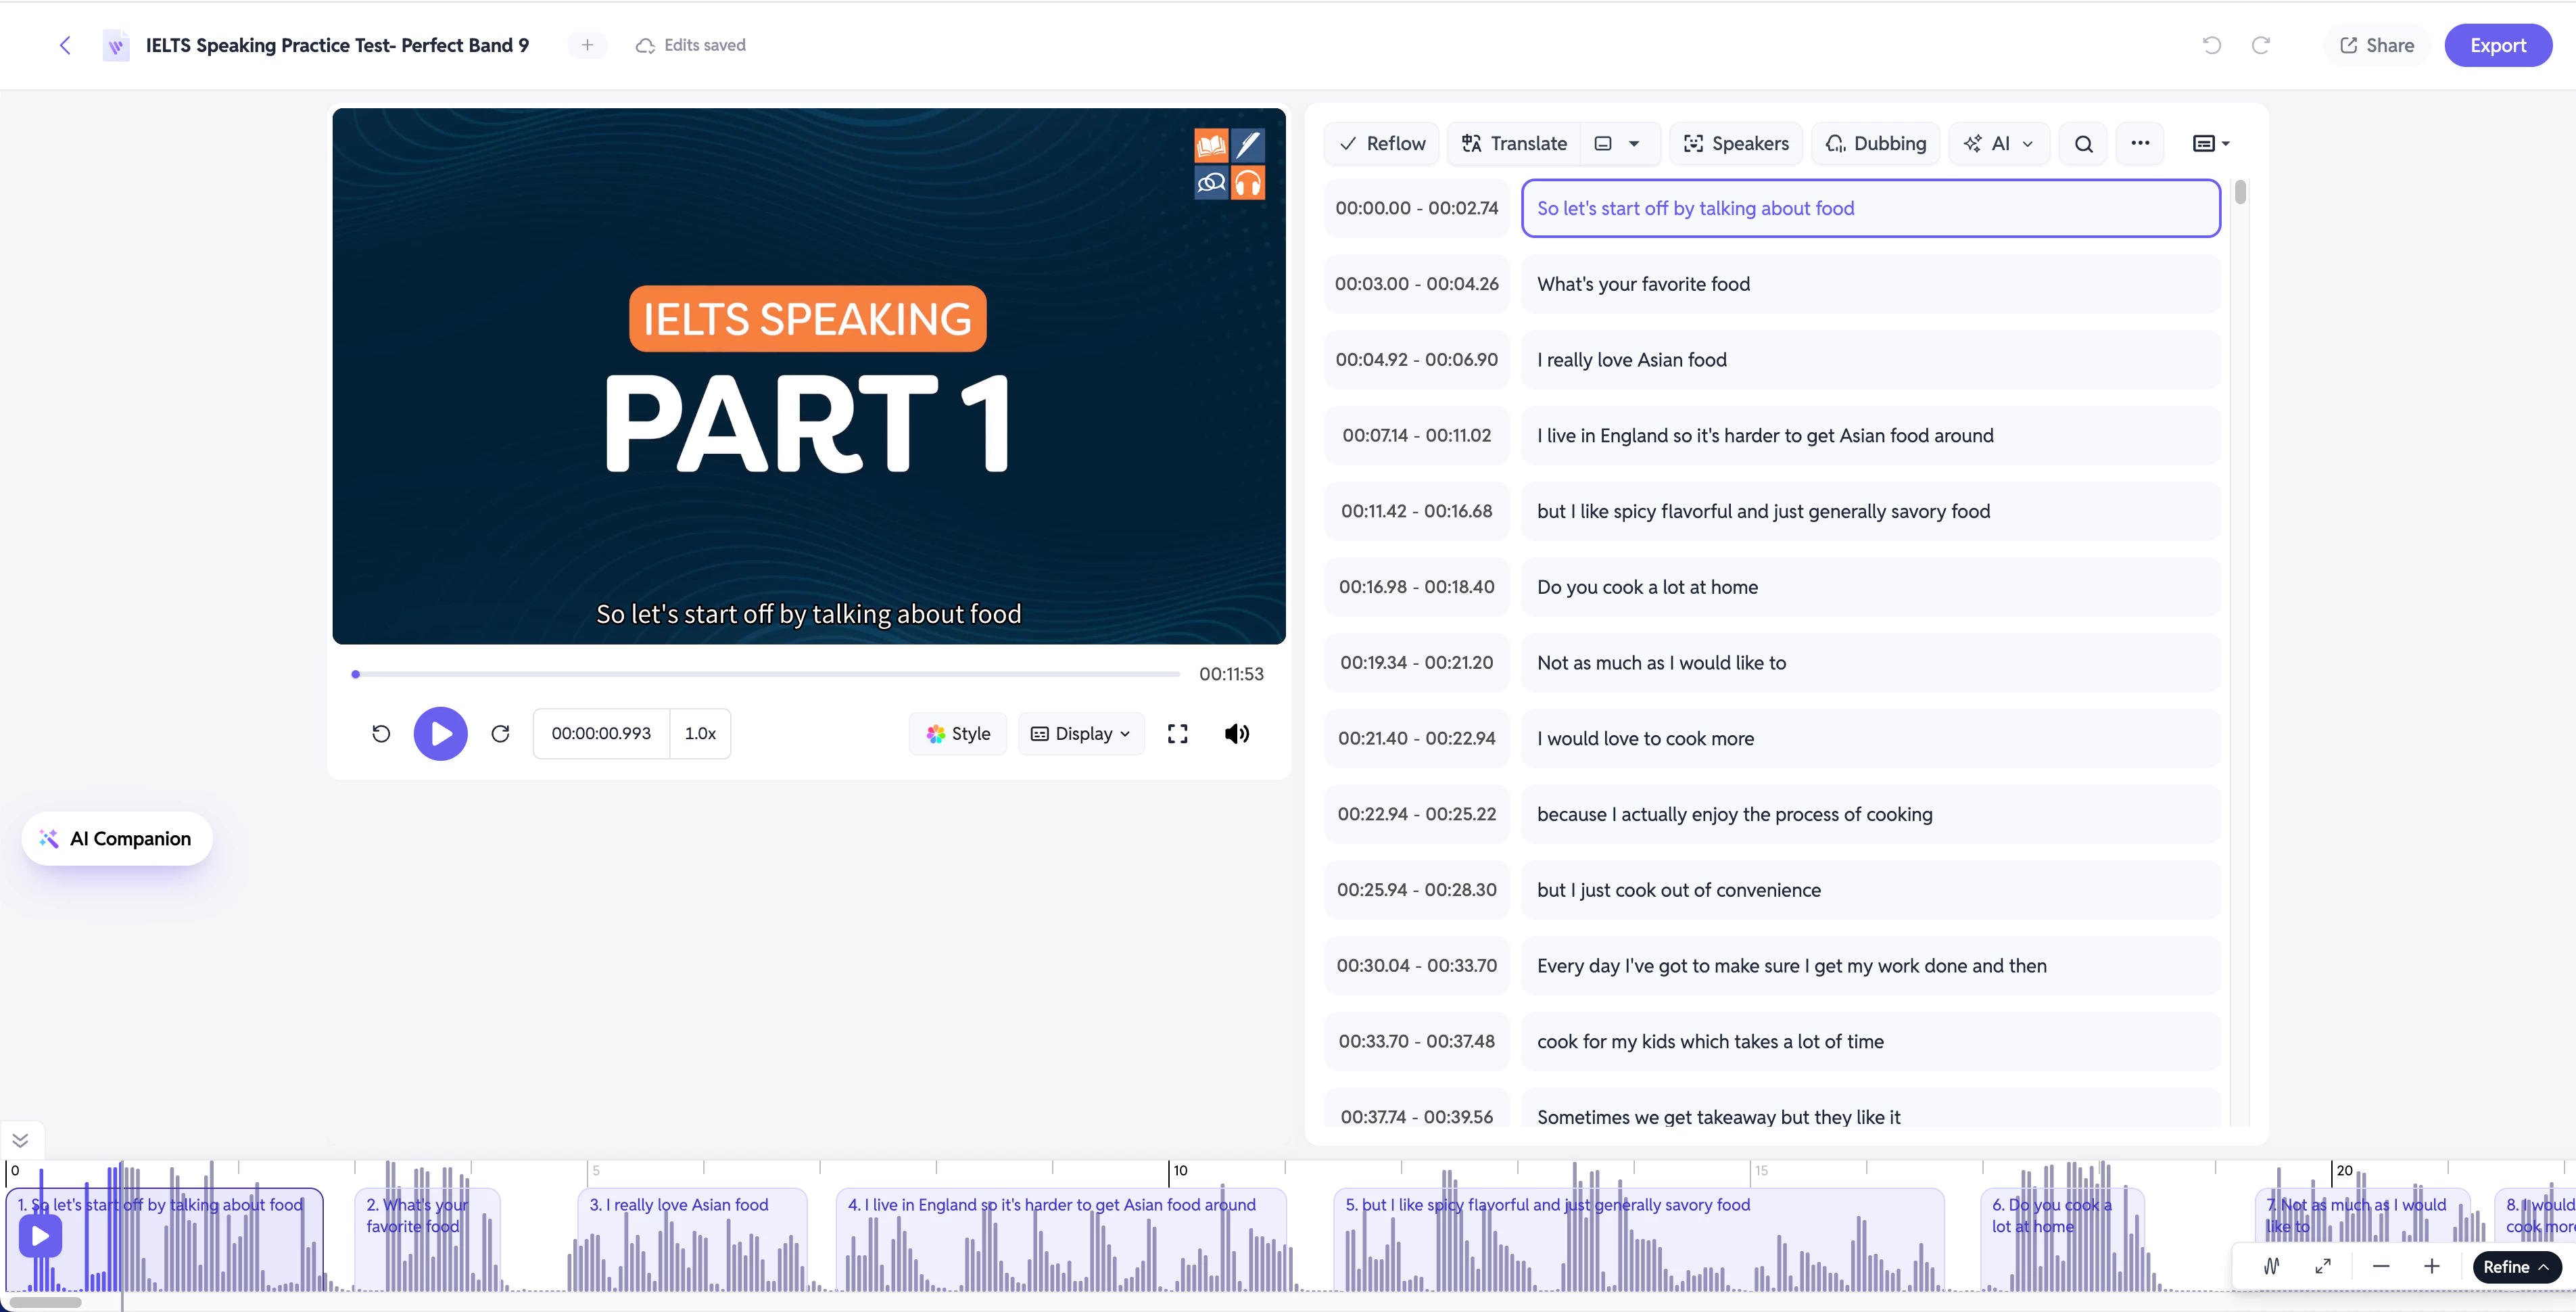The width and height of the screenshot is (2576, 1312).
Task: Click timestamp 00:30.04 - 00:33.70
Action: [x=1416, y=965]
